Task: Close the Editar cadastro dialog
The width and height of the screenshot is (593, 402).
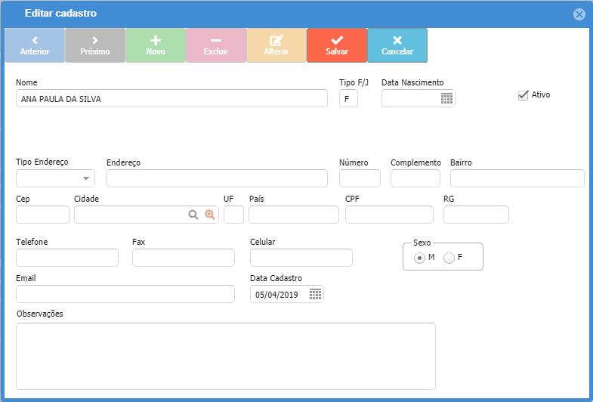Action: click(579, 14)
